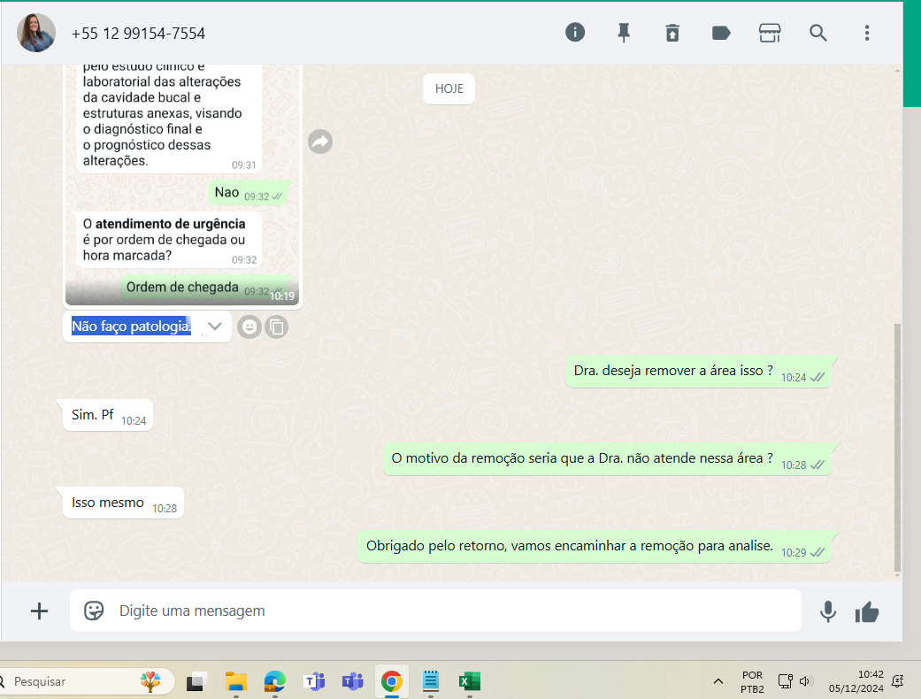Open the sticker emoji picker icon
Image resolution: width=921 pixels, height=699 pixels.
tap(94, 611)
